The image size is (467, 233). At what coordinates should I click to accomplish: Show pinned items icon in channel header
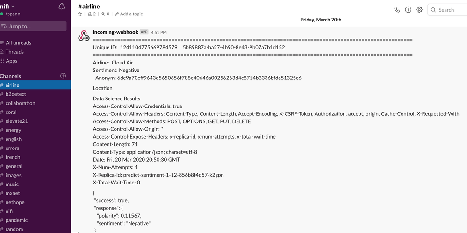pyautogui.click(x=105, y=14)
